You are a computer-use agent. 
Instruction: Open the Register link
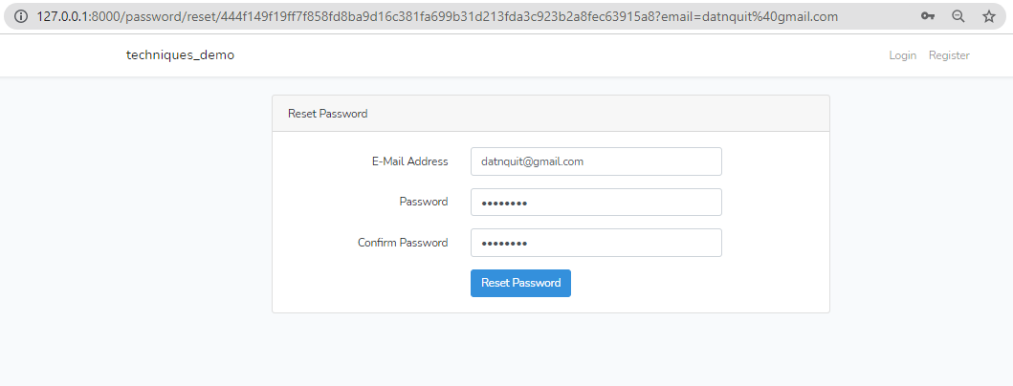[949, 55]
